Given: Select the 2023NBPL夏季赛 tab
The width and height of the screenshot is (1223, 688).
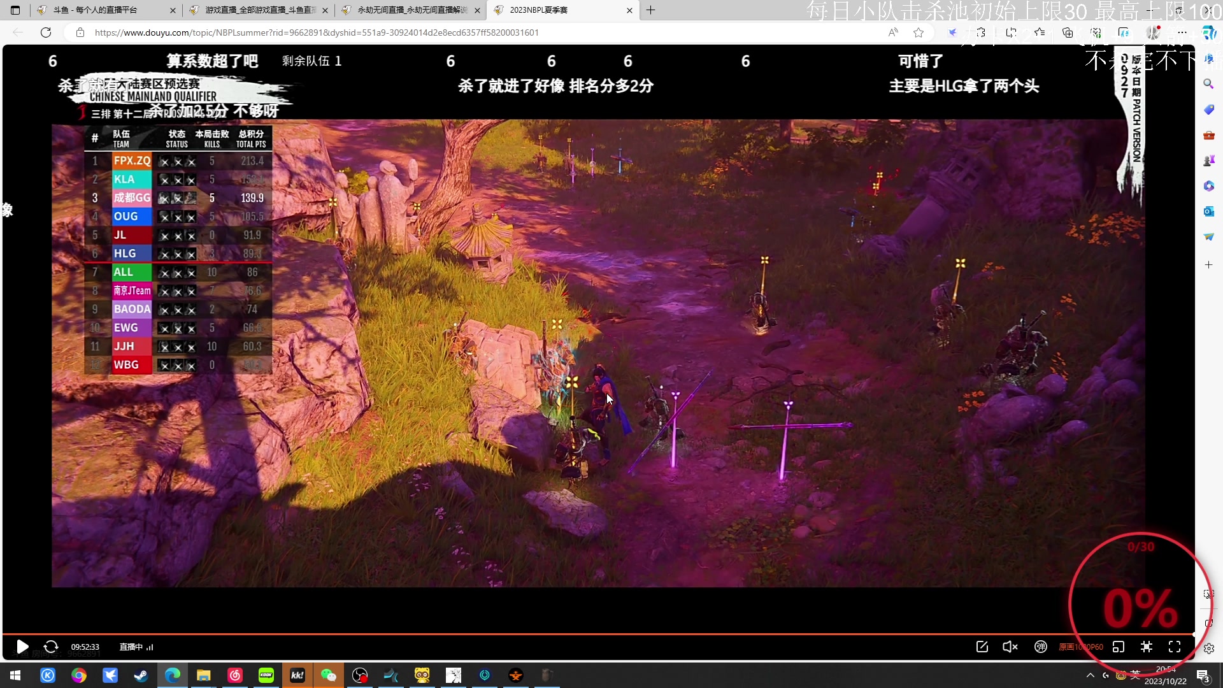Looking at the screenshot, I should tap(563, 10).
